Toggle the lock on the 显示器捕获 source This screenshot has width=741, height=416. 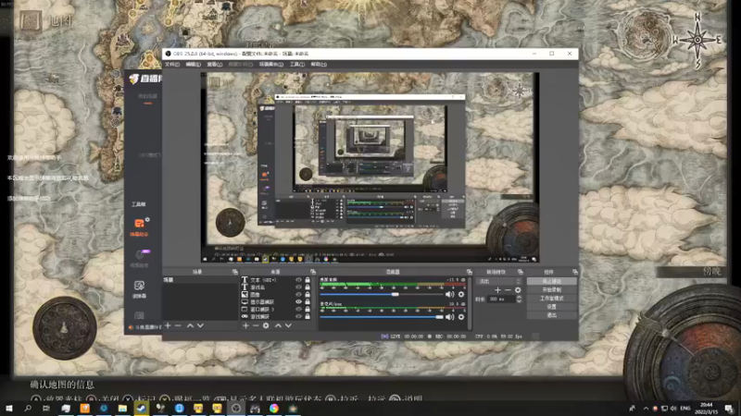pos(308,302)
